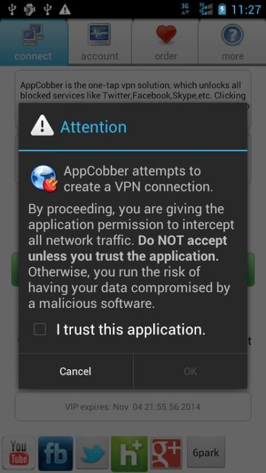The width and height of the screenshot is (266, 473).
Task: Tap the Android debug notification icon
Action: (29, 9)
